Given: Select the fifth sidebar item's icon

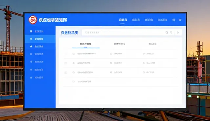Looking at the screenshot, I should (x=31, y=62).
